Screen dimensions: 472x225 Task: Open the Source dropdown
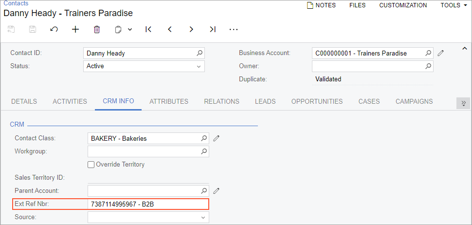click(203, 217)
